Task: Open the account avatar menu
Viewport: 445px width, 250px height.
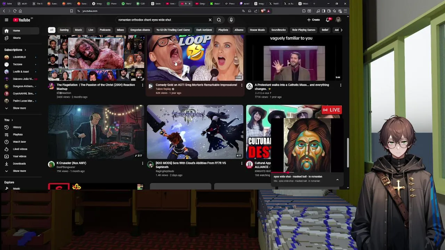Action: pos(338,20)
